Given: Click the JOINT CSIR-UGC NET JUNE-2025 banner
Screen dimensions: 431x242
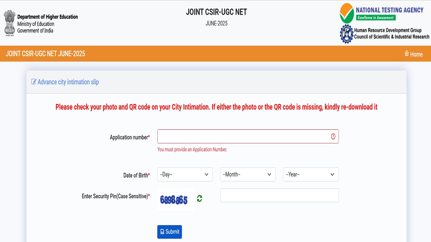Looking at the screenshot, I should click(x=45, y=53).
